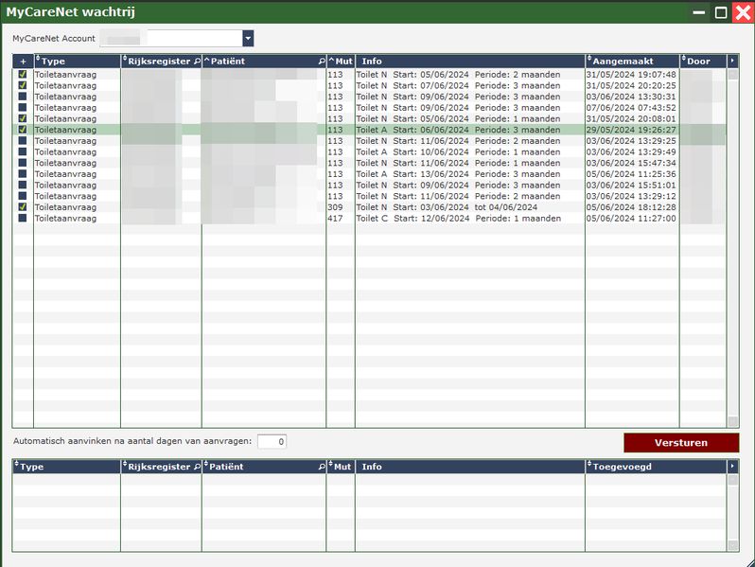The height and width of the screenshot is (567, 755).
Task: Maximize the MyCareNet wachtrij window
Action: pyautogui.click(x=721, y=12)
